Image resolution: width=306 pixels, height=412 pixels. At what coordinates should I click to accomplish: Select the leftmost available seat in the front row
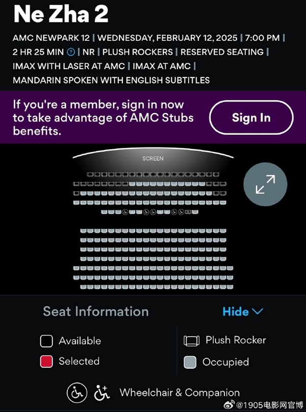click(x=90, y=174)
